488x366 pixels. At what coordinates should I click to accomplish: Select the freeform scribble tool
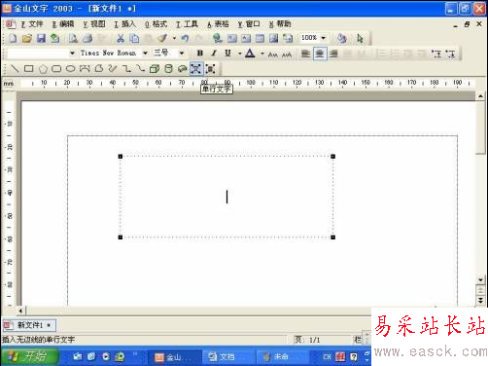(113, 68)
